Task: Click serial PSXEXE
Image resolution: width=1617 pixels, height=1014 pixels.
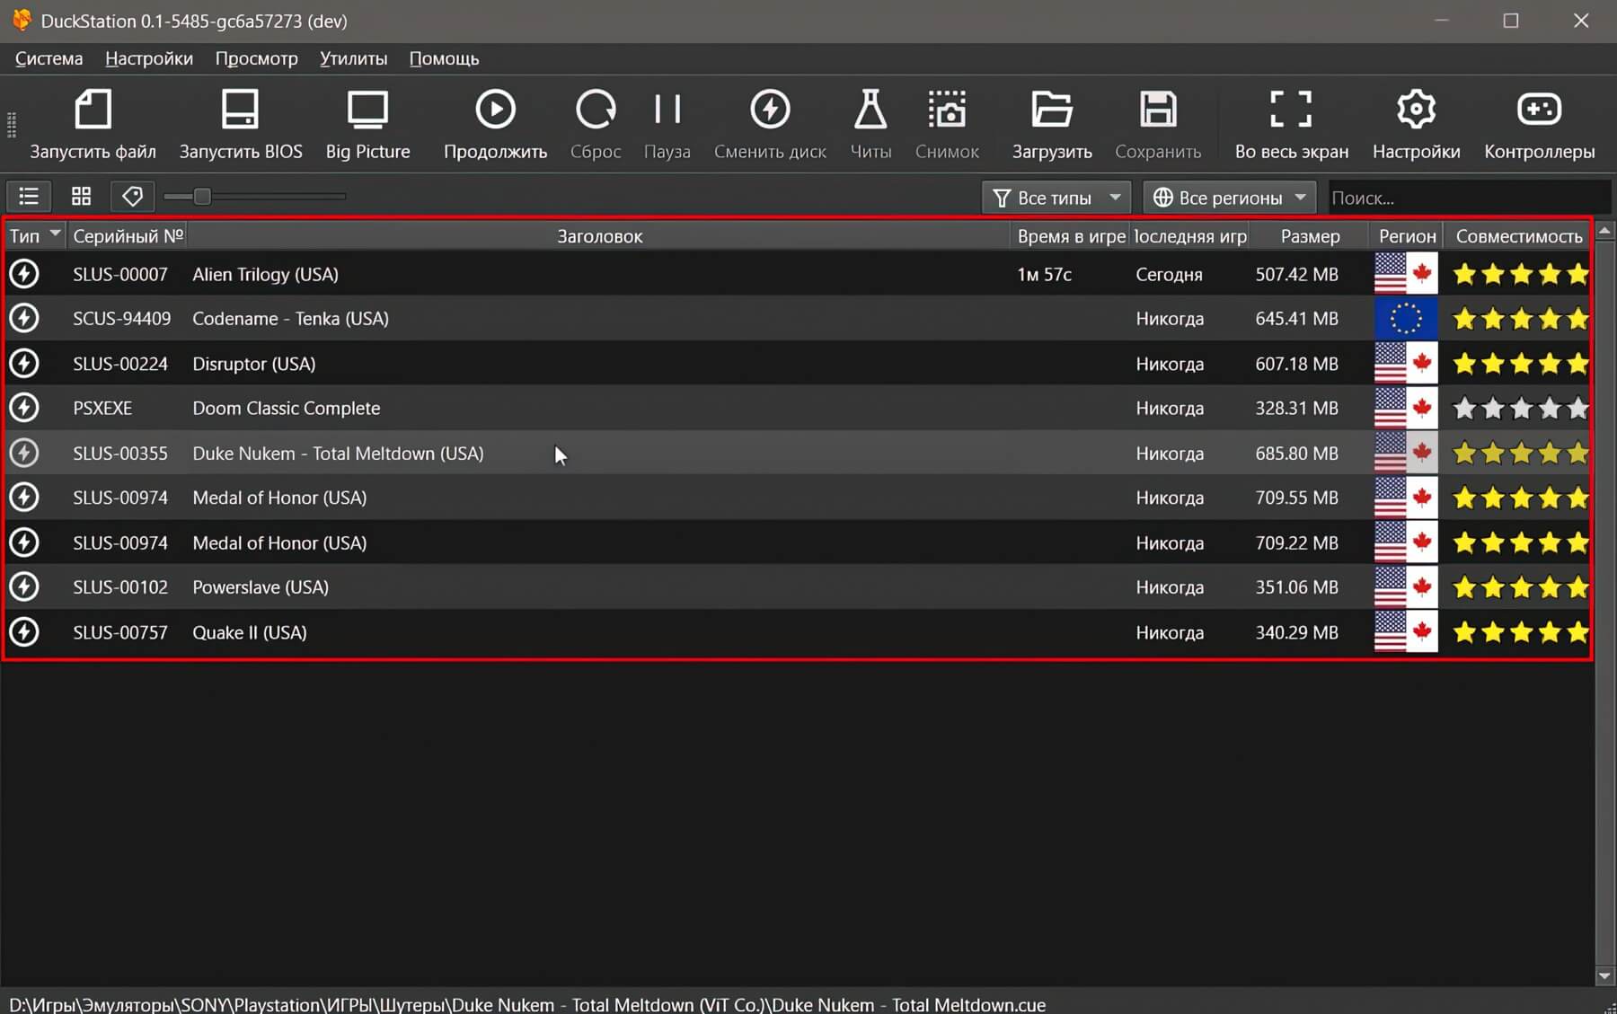Action: 102,409
